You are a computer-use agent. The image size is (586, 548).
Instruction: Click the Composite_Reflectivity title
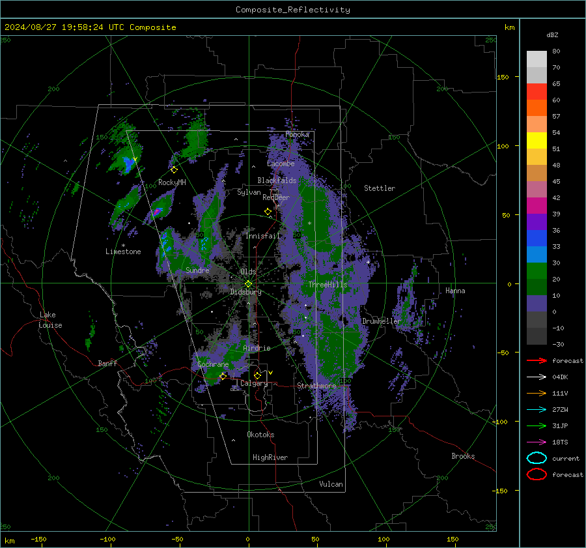click(293, 10)
